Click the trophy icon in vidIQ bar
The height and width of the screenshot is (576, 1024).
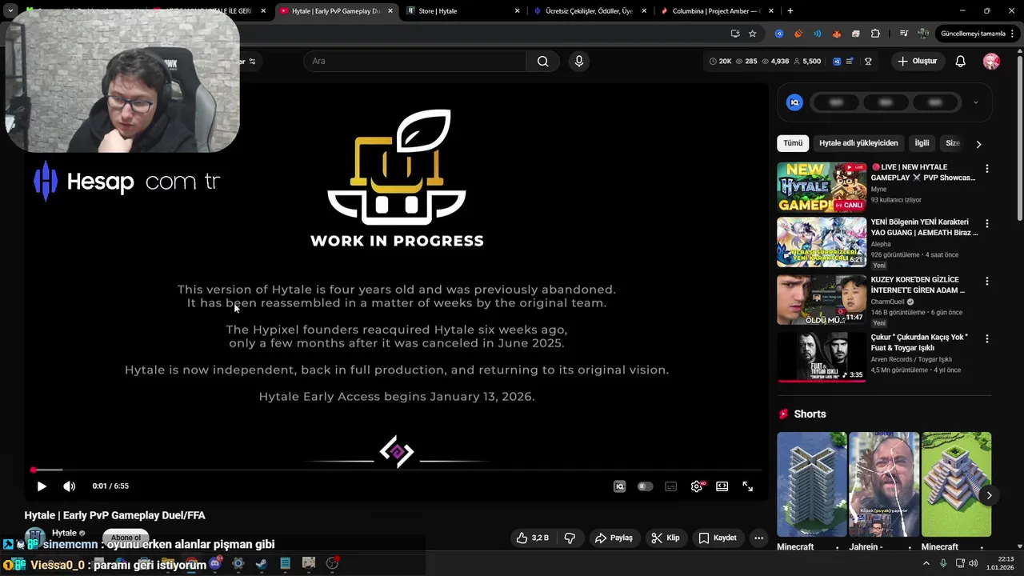pyautogui.click(x=868, y=61)
